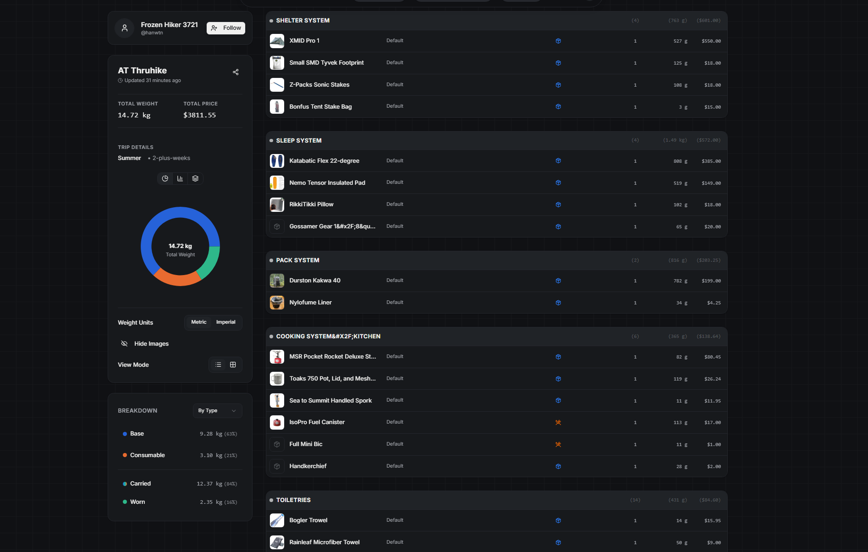Select the pie chart view icon
The height and width of the screenshot is (552, 868).
(165, 178)
